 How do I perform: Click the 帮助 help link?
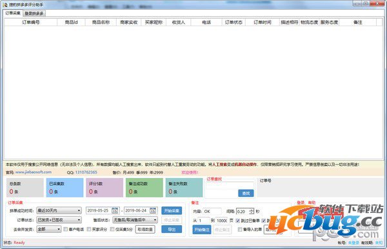tap(312, 203)
